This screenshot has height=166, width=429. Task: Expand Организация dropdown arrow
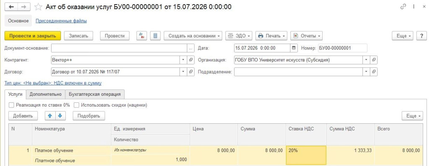coord(366,60)
